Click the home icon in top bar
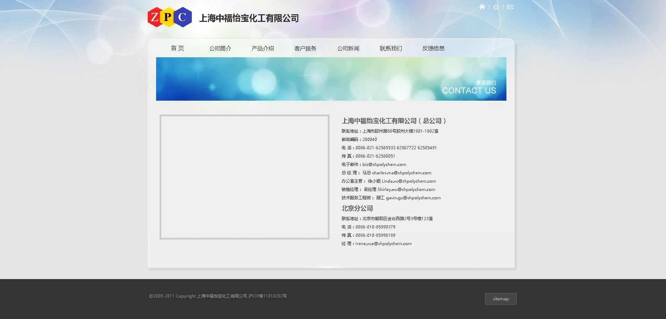The image size is (666, 319). 482,7
